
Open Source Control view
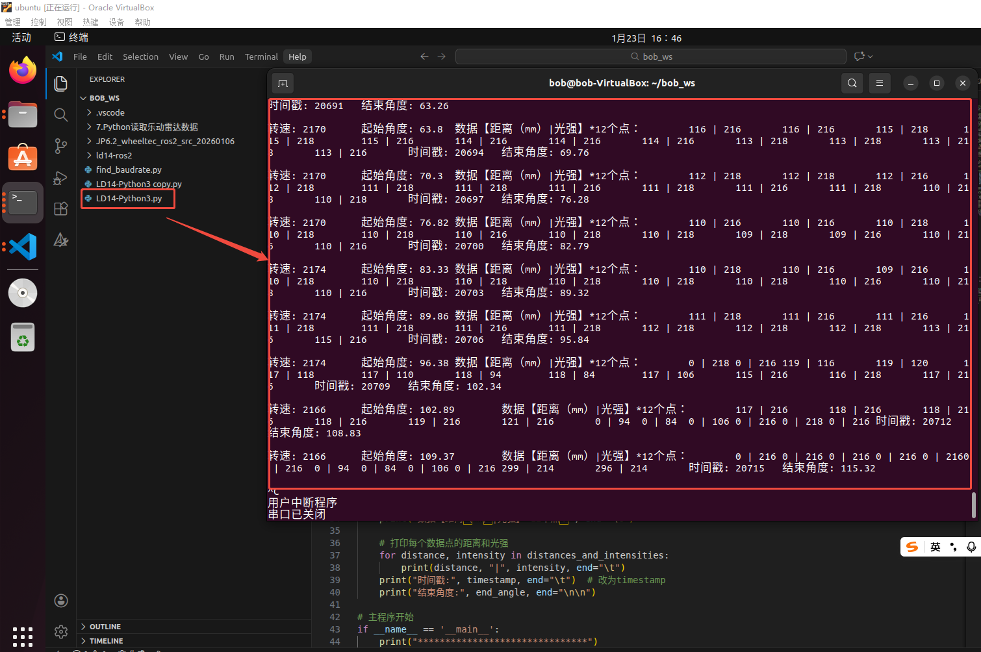(x=61, y=146)
